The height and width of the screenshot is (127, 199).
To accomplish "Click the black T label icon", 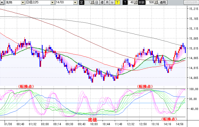I will [125, 3].
